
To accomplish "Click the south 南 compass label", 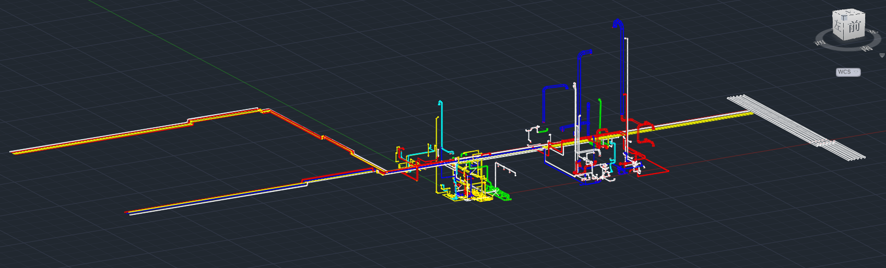I will 867,48.
